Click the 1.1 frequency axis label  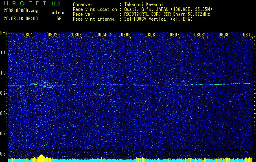[x=3, y=53]
